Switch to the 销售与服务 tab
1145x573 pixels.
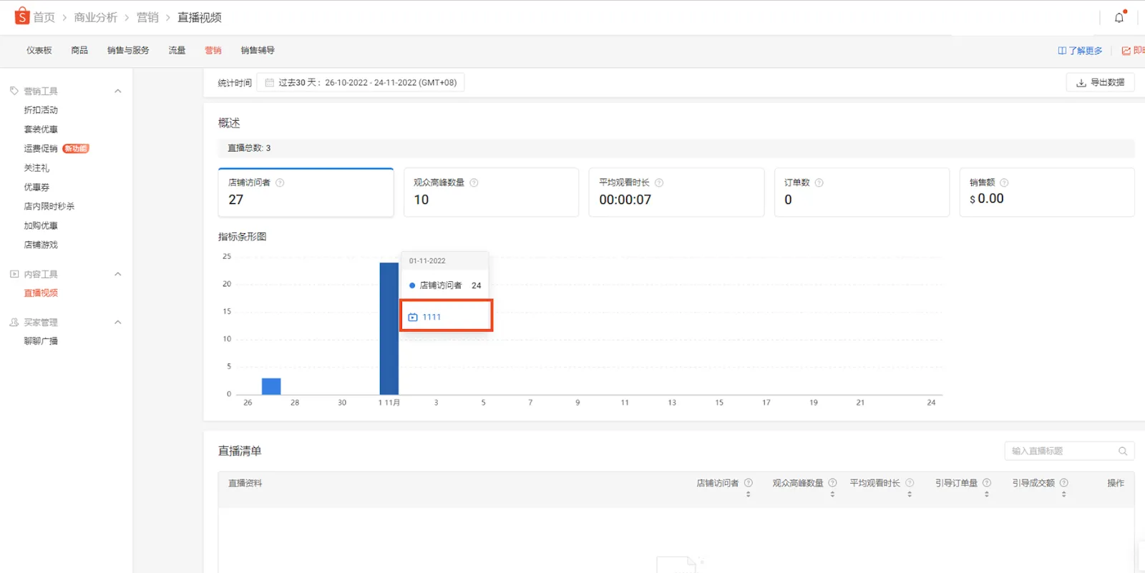[x=128, y=50]
